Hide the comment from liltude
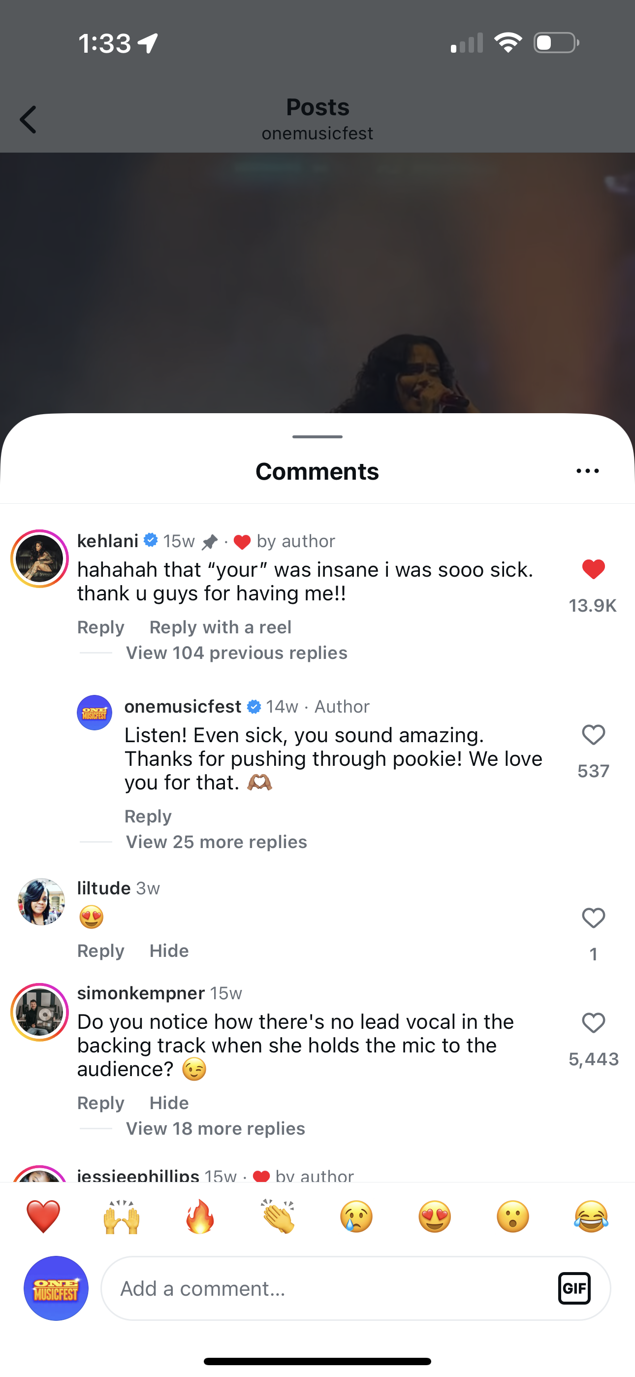 coord(169,951)
